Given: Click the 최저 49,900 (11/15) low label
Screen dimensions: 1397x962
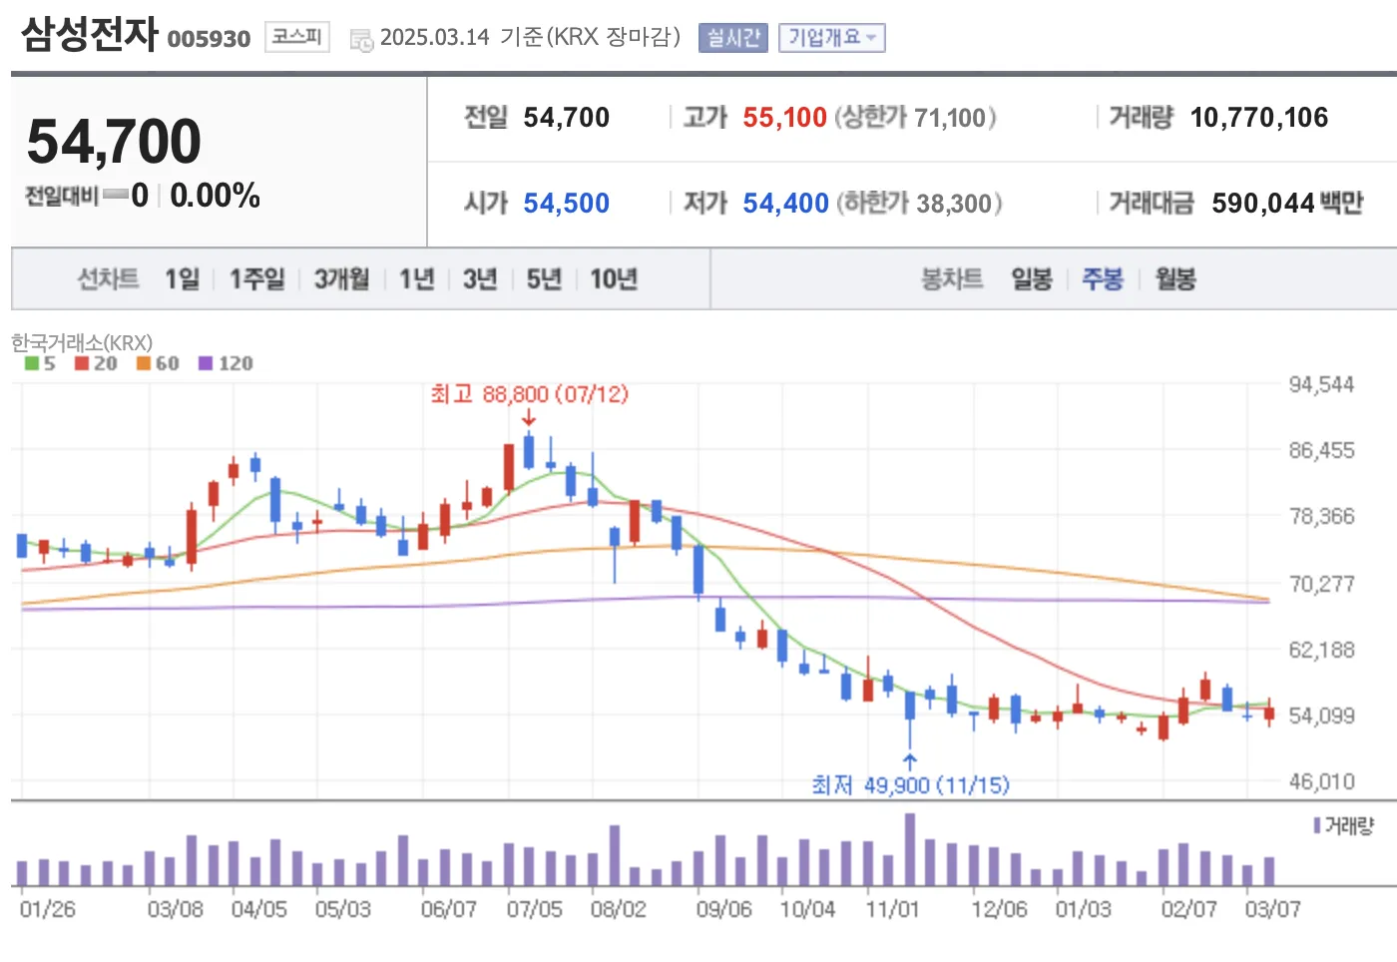Looking at the screenshot, I should click(x=910, y=785).
